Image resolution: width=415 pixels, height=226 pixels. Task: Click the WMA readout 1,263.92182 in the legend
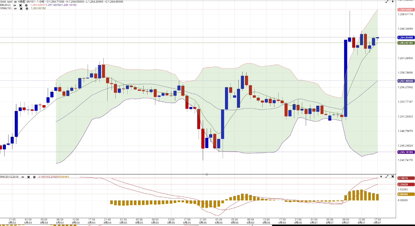coord(38,8)
